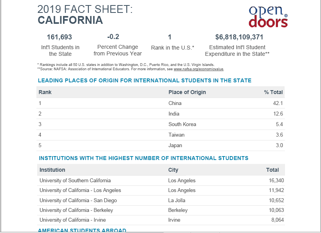
Task: Select University of Southern California row
Action: [x=75, y=180]
